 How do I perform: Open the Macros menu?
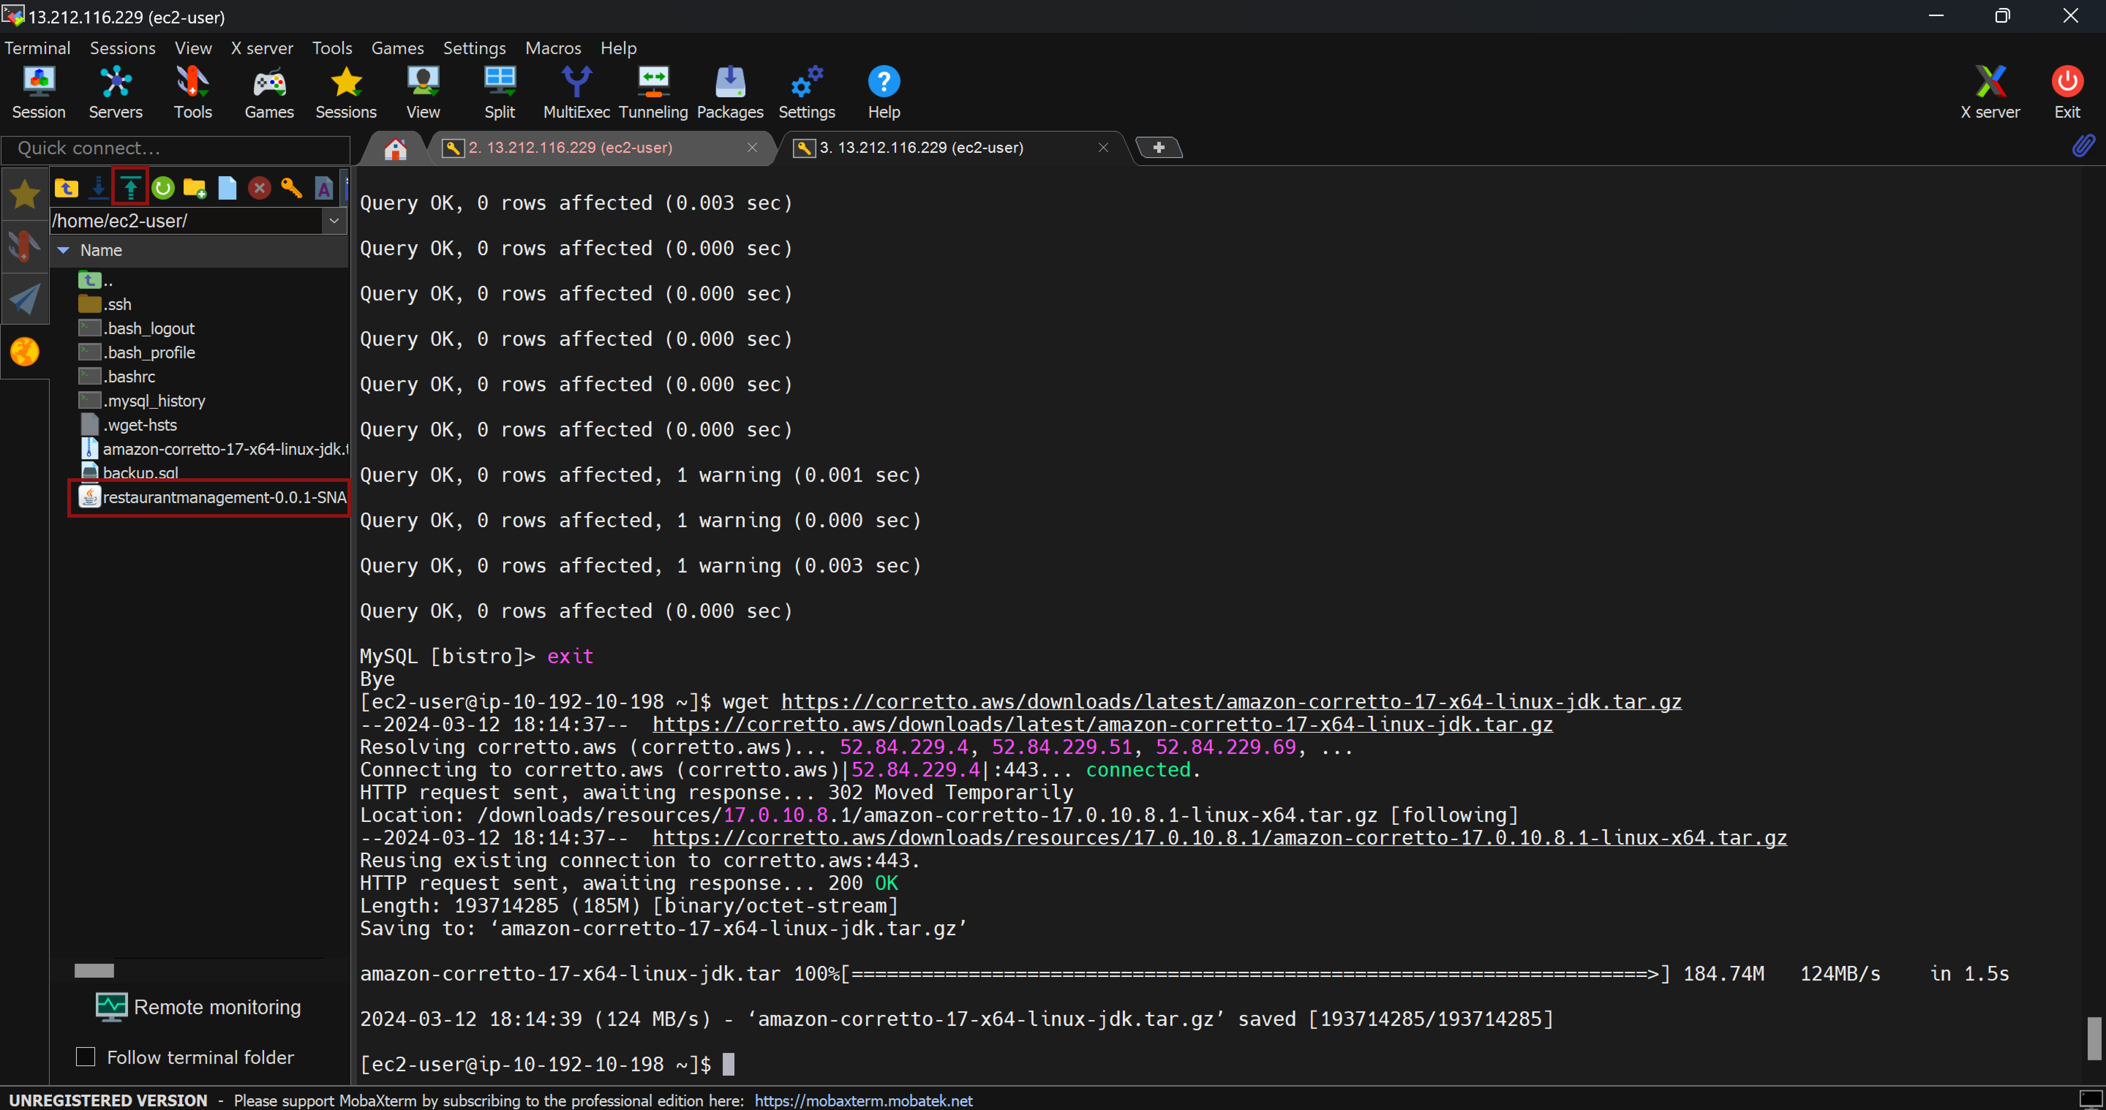coord(553,48)
